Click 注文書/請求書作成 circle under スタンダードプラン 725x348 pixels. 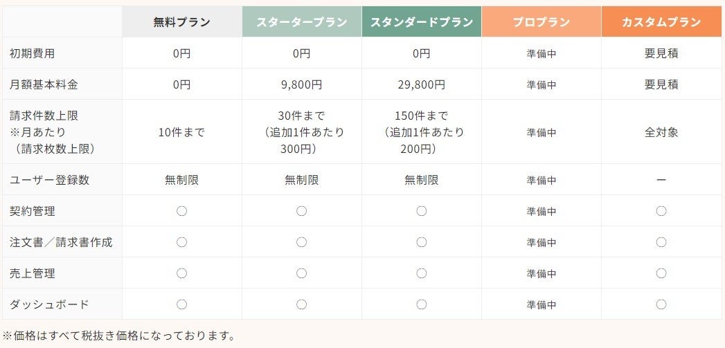coord(421,242)
